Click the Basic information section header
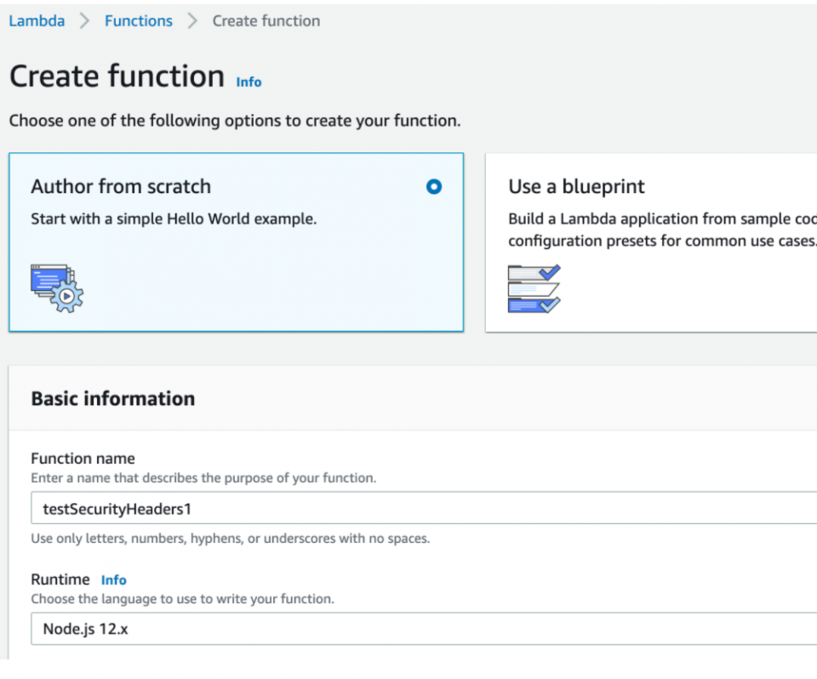This screenshot has width=817, height=679. click(x=112, y=398)
